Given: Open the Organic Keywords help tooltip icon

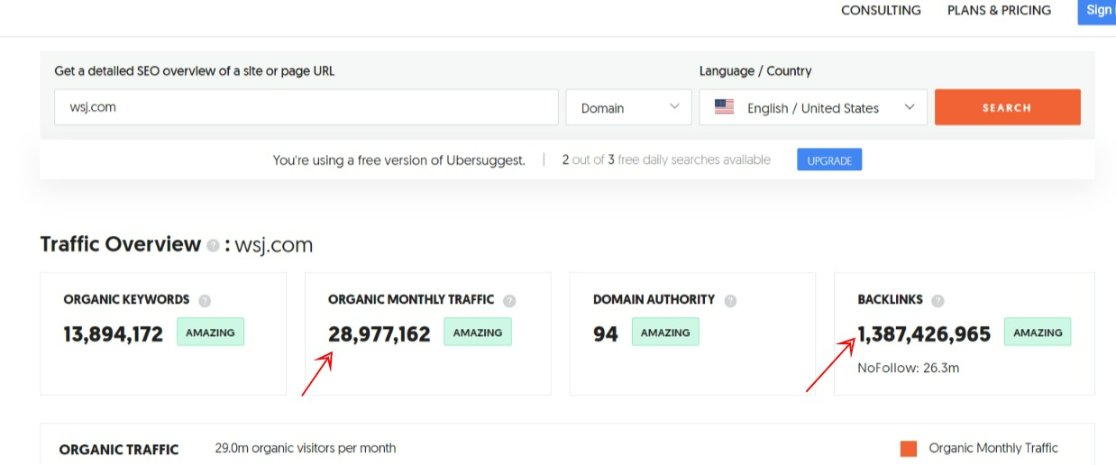Looking at the screenshot, I should point(205,300).
